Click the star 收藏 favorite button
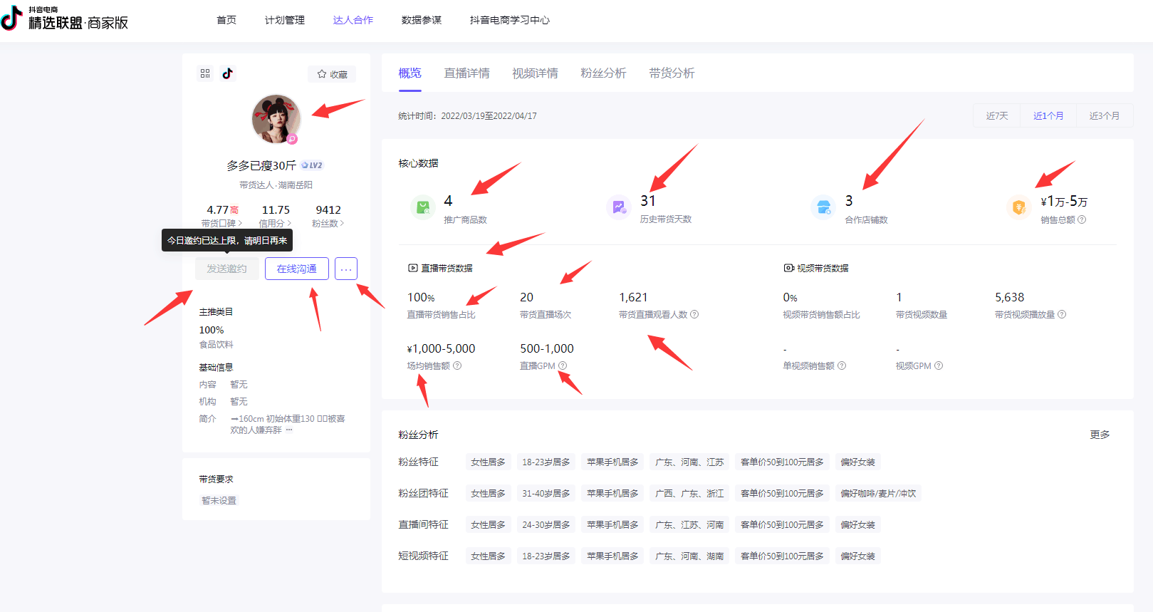1153x612 pixels. click(x=332, y=74)
